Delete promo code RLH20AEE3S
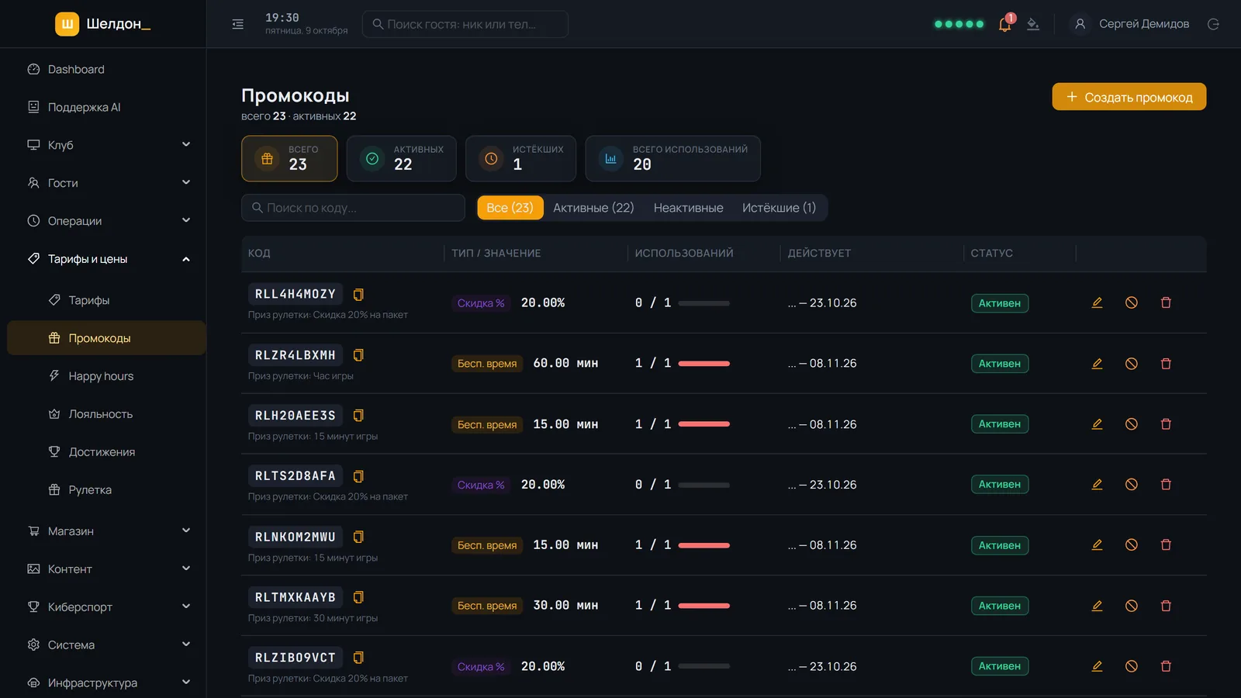Viewport: 1241px width, 698px height. click(x=1166, y=424)
